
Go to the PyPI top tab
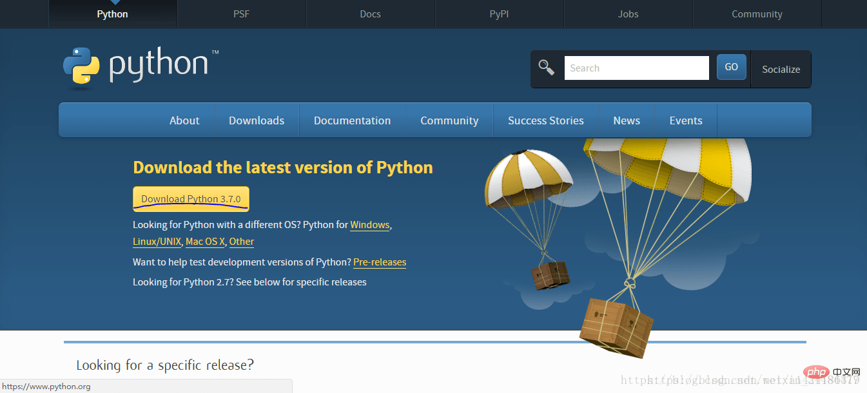coord(500,14)
